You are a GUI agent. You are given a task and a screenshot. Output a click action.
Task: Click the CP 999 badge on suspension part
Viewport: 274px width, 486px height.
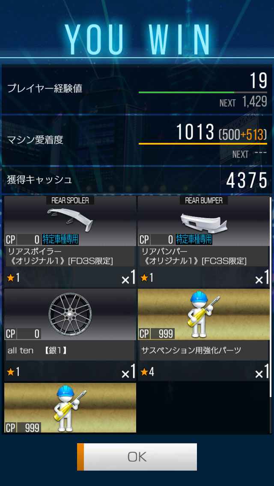156,334
